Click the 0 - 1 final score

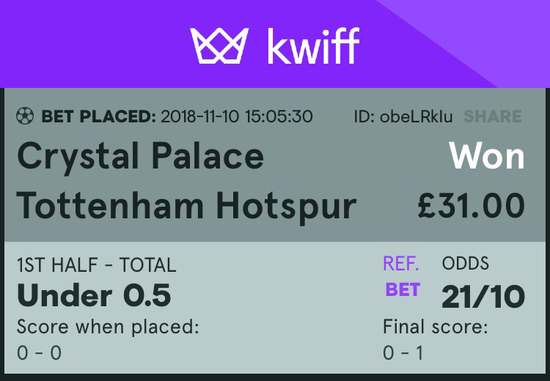403,353
